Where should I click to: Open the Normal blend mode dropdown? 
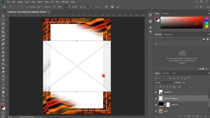click(x=164, y=83)
